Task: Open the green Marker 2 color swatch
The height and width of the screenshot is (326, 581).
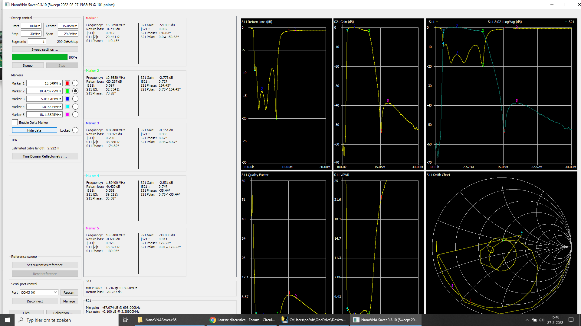Action: (x=67, y=91)
